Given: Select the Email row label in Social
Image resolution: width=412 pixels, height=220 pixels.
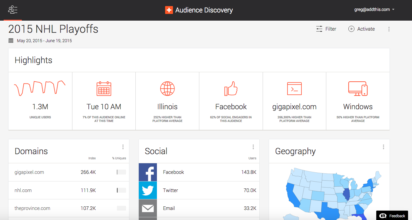Looking at the screenshot, I should [169, 208].
